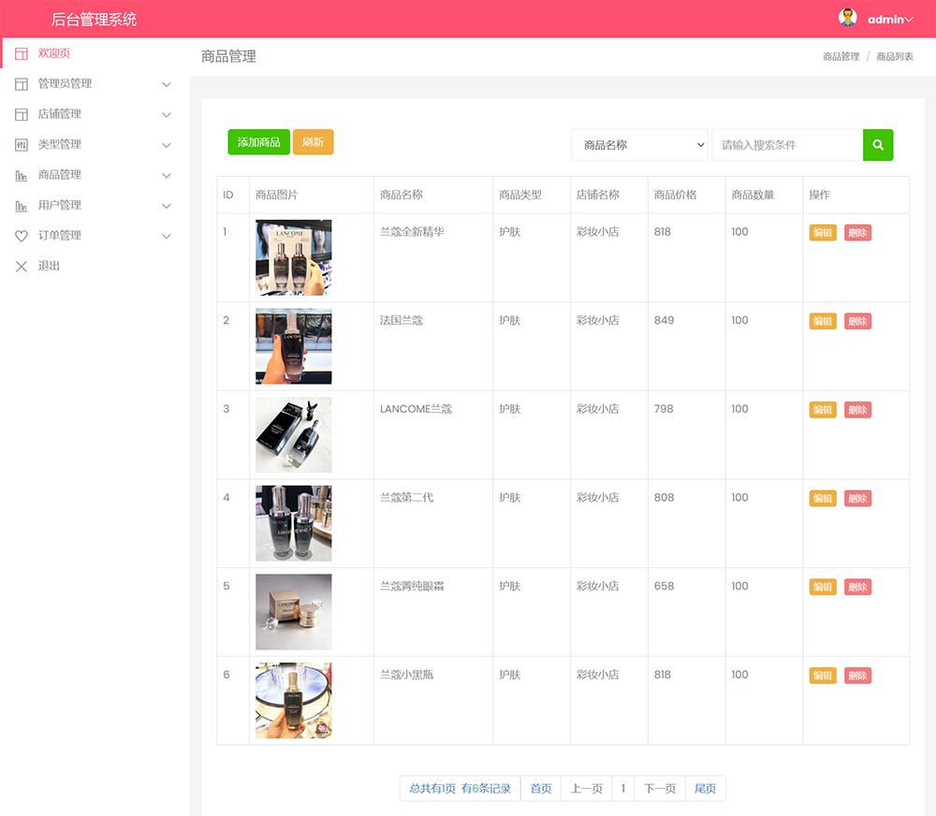Viewport: 936px width, 816px height.
Task: Edit the 兰蔻小黑瓶 product
Action: [823, 676]
